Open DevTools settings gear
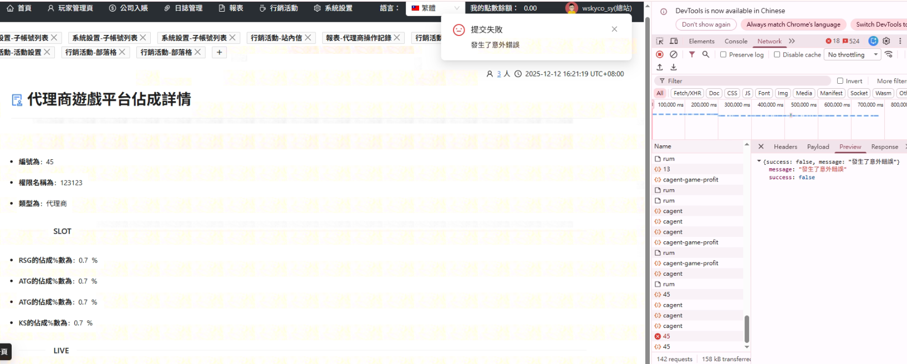The height and width of the screenshot is (364, 907). click(x=886, y=41)
